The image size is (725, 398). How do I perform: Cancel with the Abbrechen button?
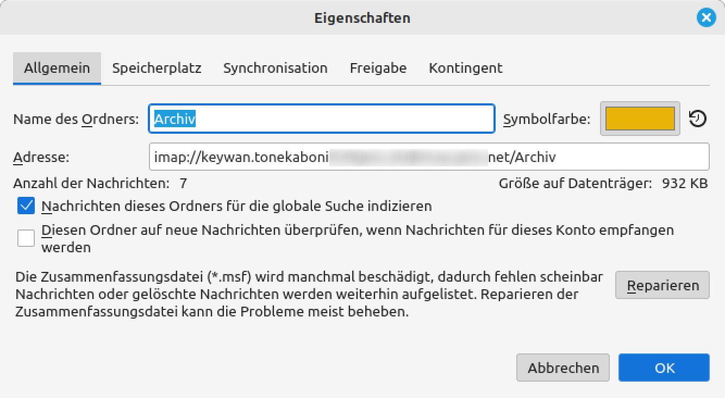(562, 368)
